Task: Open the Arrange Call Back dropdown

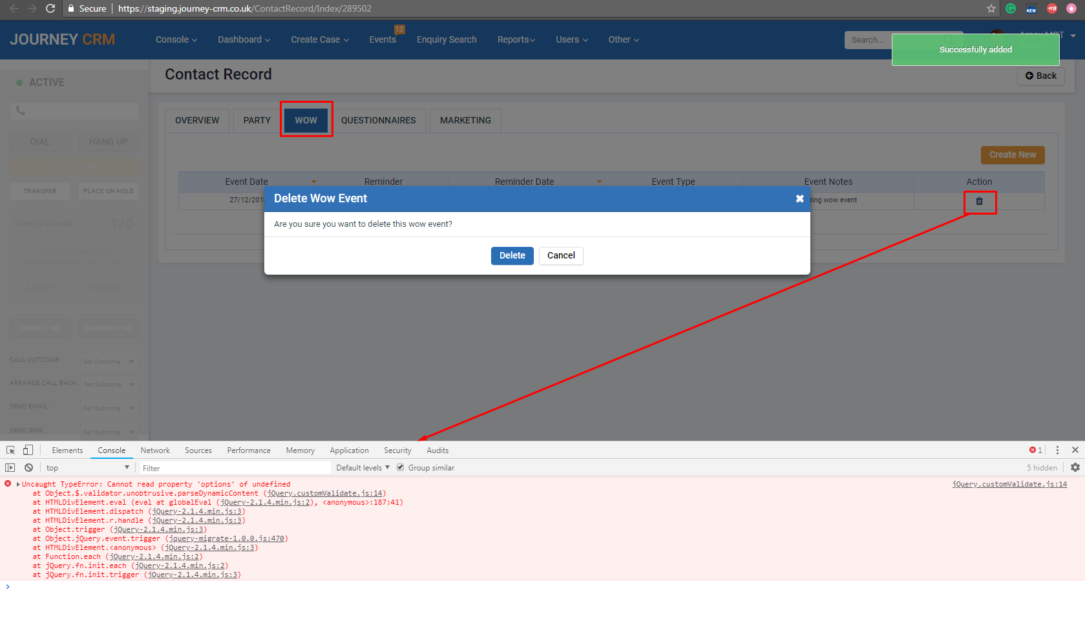Action: coord(109,384)
